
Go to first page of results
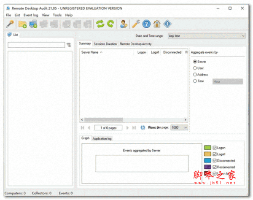point(83,128)
